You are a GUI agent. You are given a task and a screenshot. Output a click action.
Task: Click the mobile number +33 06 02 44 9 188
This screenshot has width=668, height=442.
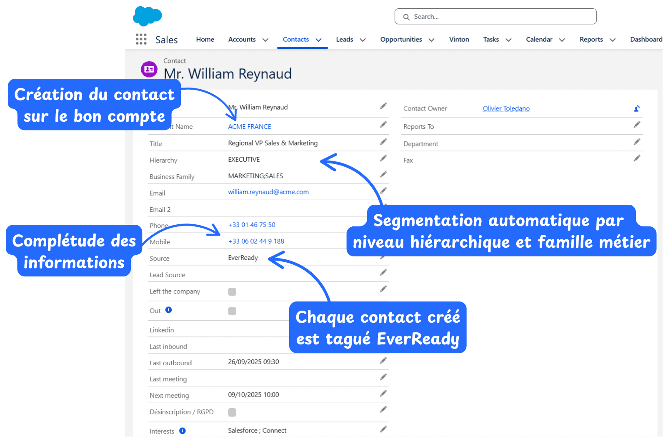(x=256, y=241)
